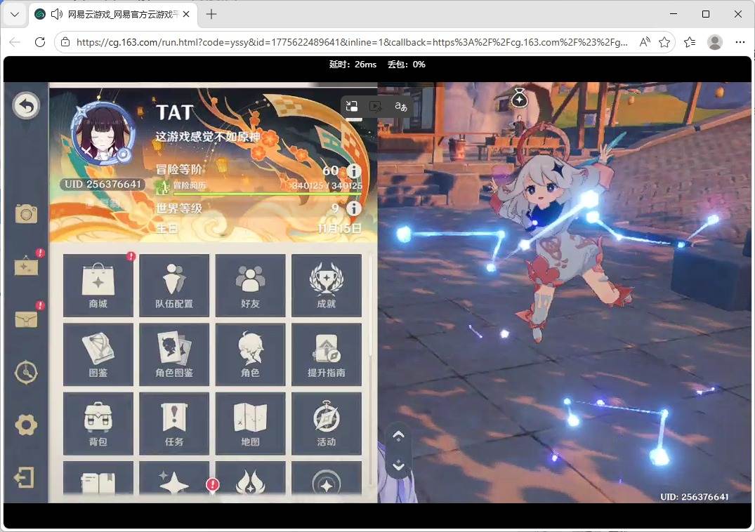Toggle browser tab audio speaker icon
The width and height of the screenshot is (755, 532).
pyautogui.click(x=57, y=14)
